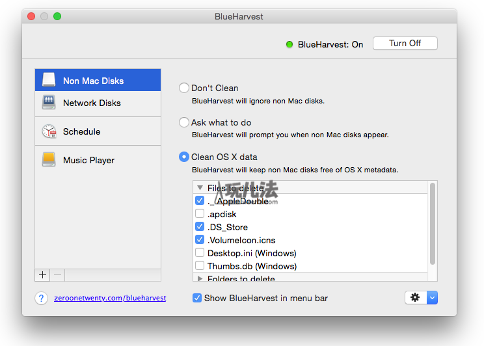Uncheck the ._AppleDouble checkbox
Viewport: 484px width, 346px height.
tap(200, 200)
